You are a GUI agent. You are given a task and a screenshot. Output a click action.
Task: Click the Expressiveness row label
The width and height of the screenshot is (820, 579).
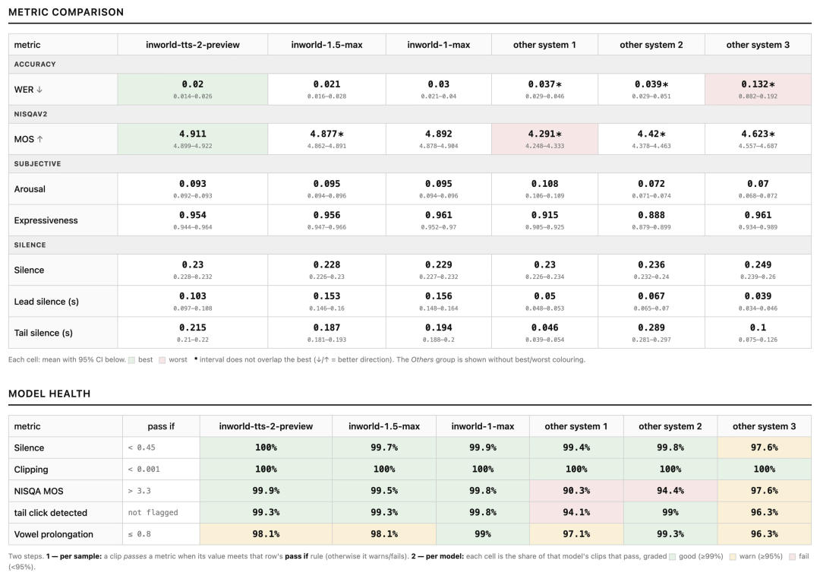46,220
